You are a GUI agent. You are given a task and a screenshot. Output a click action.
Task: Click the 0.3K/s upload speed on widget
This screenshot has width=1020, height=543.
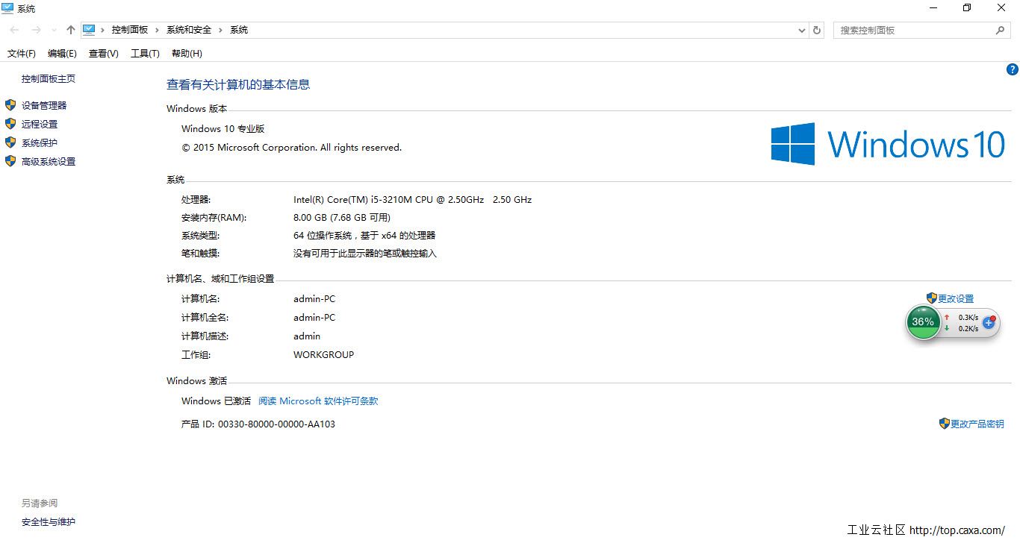pyautogui.click(x=968, y=317)
